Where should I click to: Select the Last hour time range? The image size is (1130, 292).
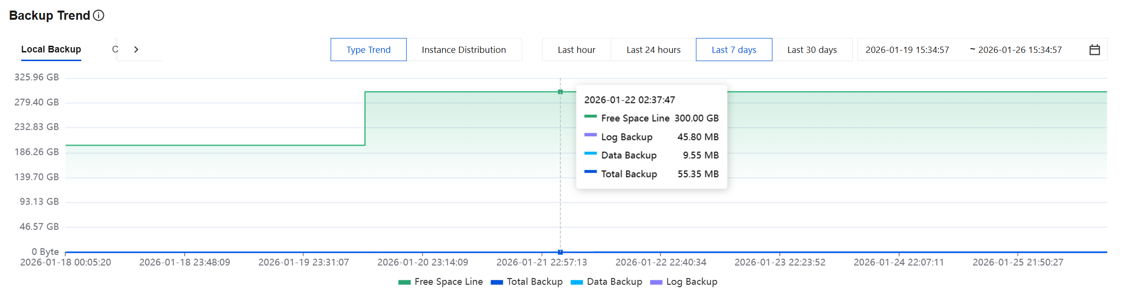pyautogui.click(x=576, y=50)
